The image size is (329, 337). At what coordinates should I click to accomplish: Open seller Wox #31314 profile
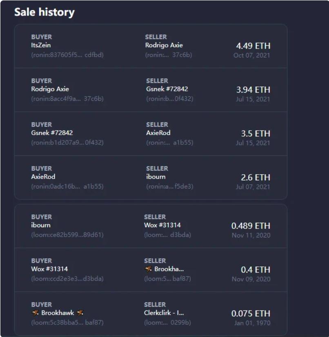(x=162, y=225)
